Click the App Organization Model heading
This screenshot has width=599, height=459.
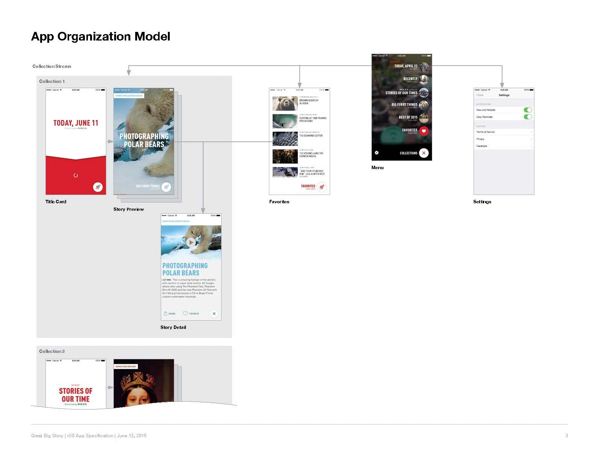(101, 36)
